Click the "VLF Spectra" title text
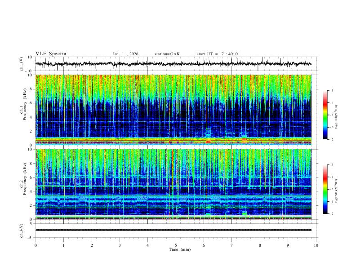This screenshot has height=275, width=356. pos(51,54)
